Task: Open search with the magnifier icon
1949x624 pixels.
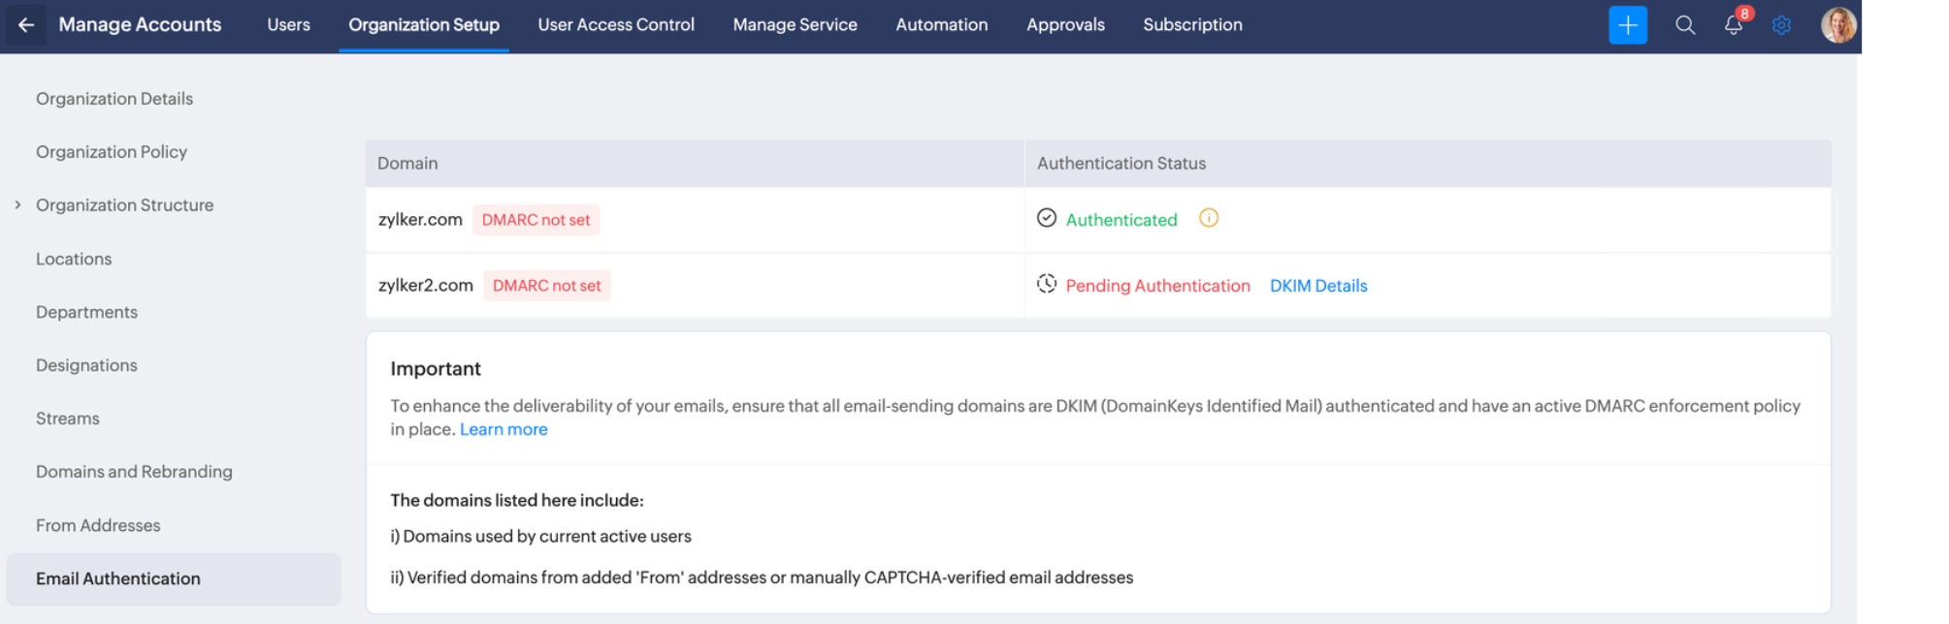Action: (1685, 25)
